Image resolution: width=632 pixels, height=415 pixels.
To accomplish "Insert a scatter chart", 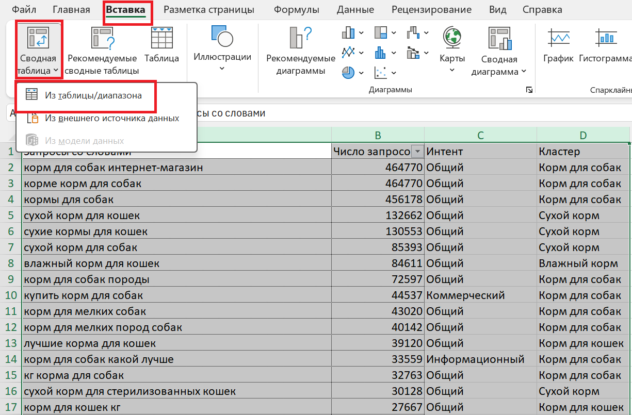I will (381, 72).
